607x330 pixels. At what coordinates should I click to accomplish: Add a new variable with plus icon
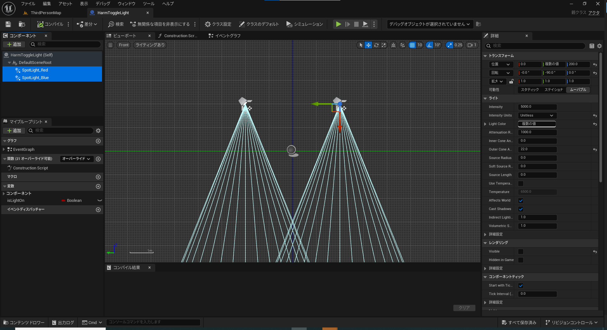click(98, 186)
